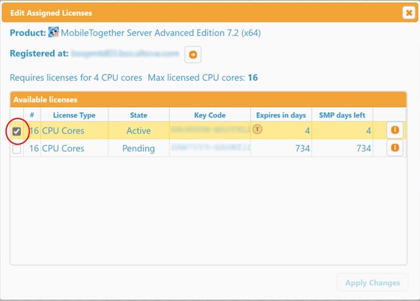Check the Pending license checkbox
The width and height of the screenshot is (420, 301).
[x=17, y=149]
